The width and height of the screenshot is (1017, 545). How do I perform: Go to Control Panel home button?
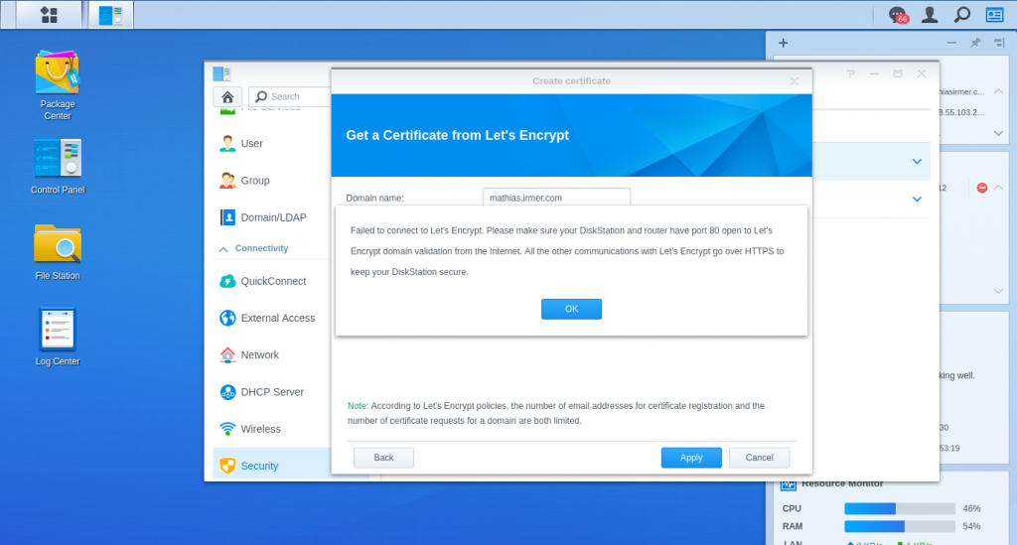tap(227, 96)
